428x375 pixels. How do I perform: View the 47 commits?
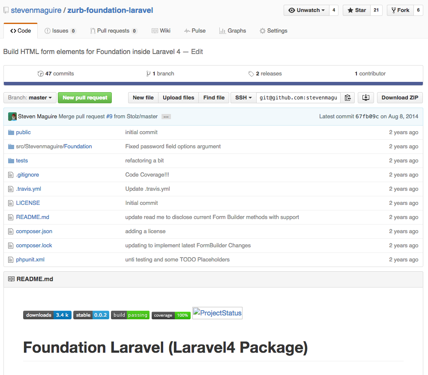point(56,74)
